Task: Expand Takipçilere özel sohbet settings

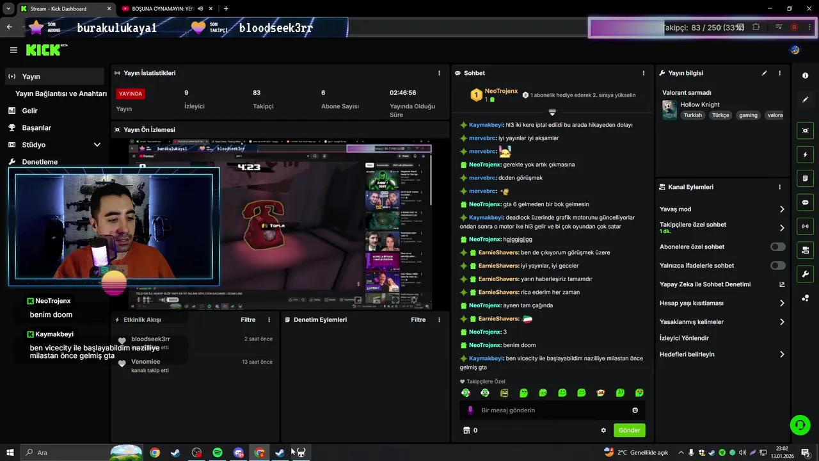Action: click(782, 228)
